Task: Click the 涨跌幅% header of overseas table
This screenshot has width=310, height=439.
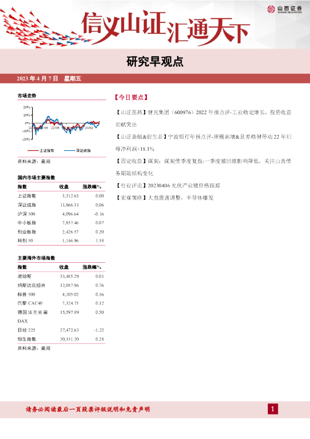Action: coord(92,267)
